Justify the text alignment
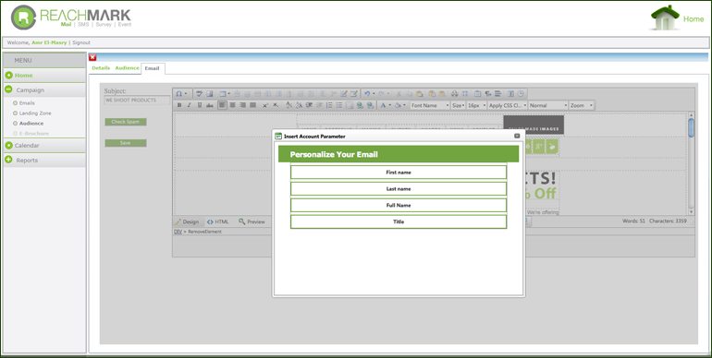 253,105
